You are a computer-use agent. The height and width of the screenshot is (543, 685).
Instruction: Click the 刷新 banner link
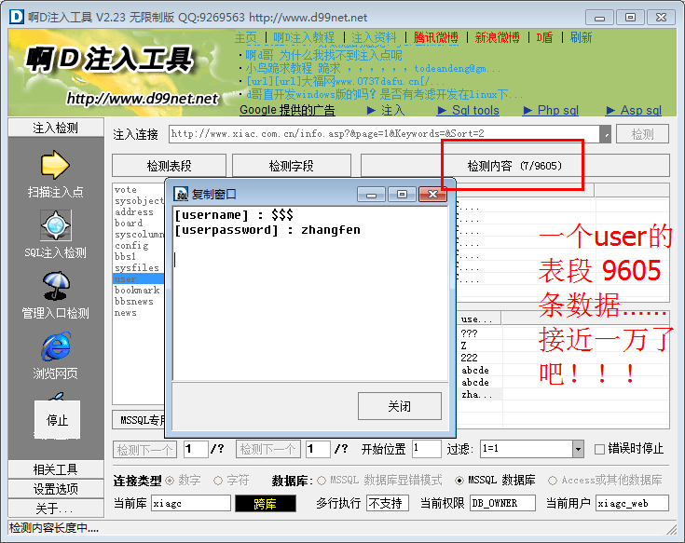581,37
